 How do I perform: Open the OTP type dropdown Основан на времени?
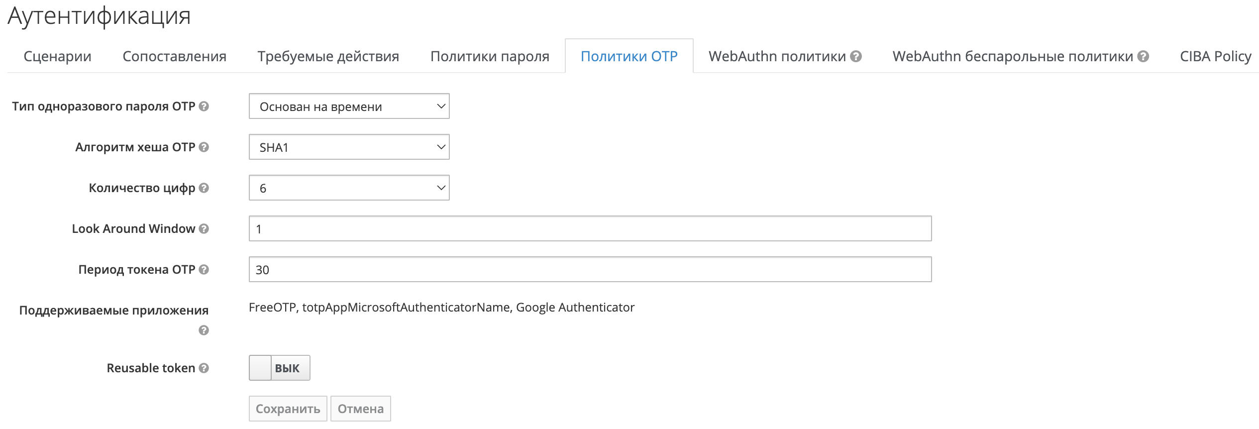click(349, 107)
